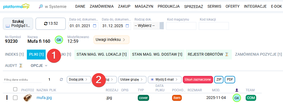Switch to the PLIKI [1] tab
The height and width of the screenshot is (105, 283).
pyautogui.click(x=36, y=54)
